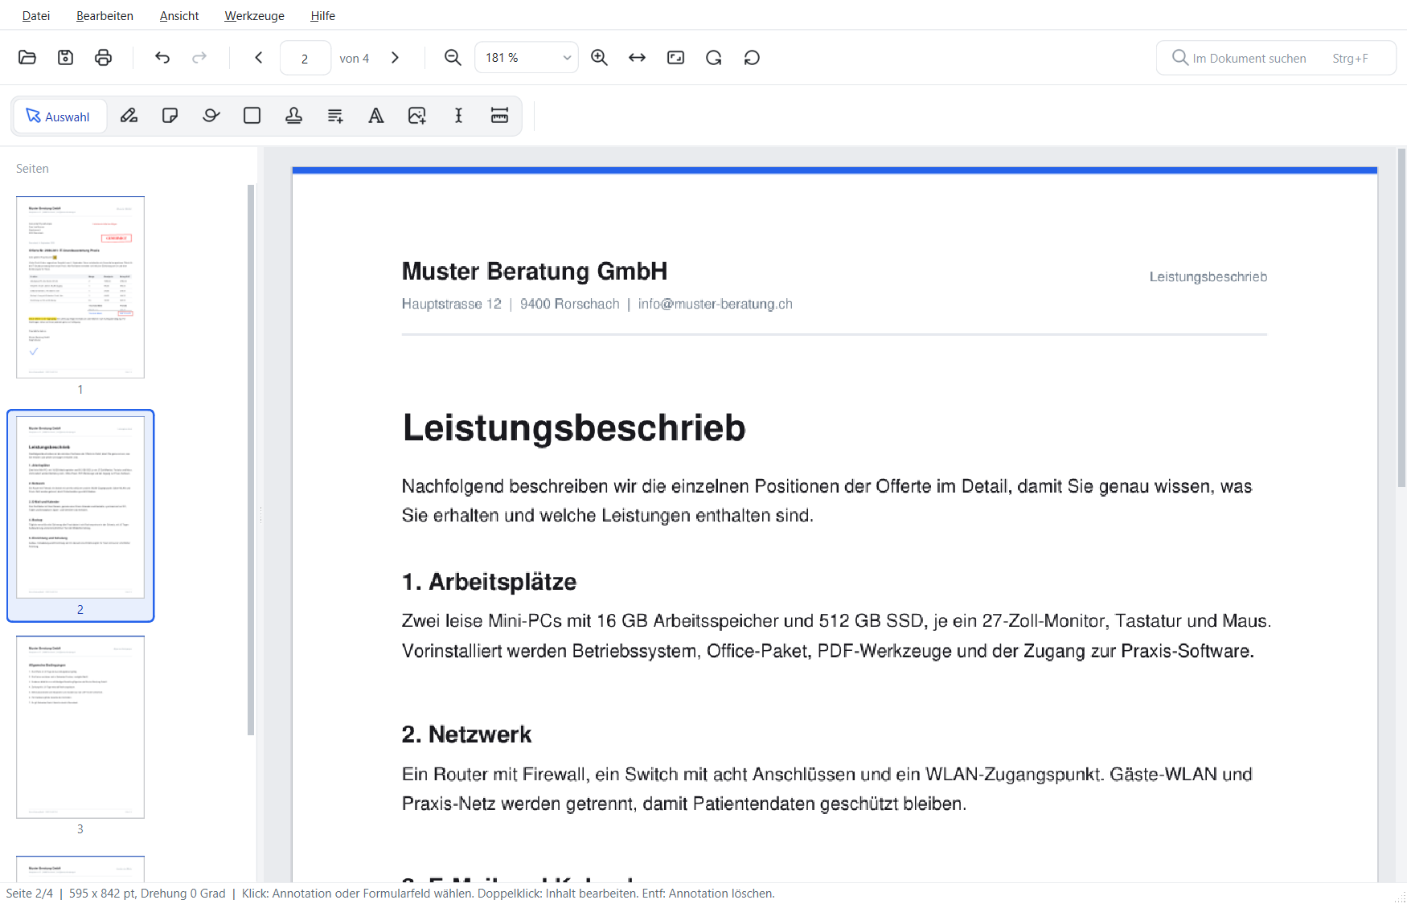1407x904 pixels.
Task: Zoom out with the minus magnifier
Action: [x=453, y=57]
